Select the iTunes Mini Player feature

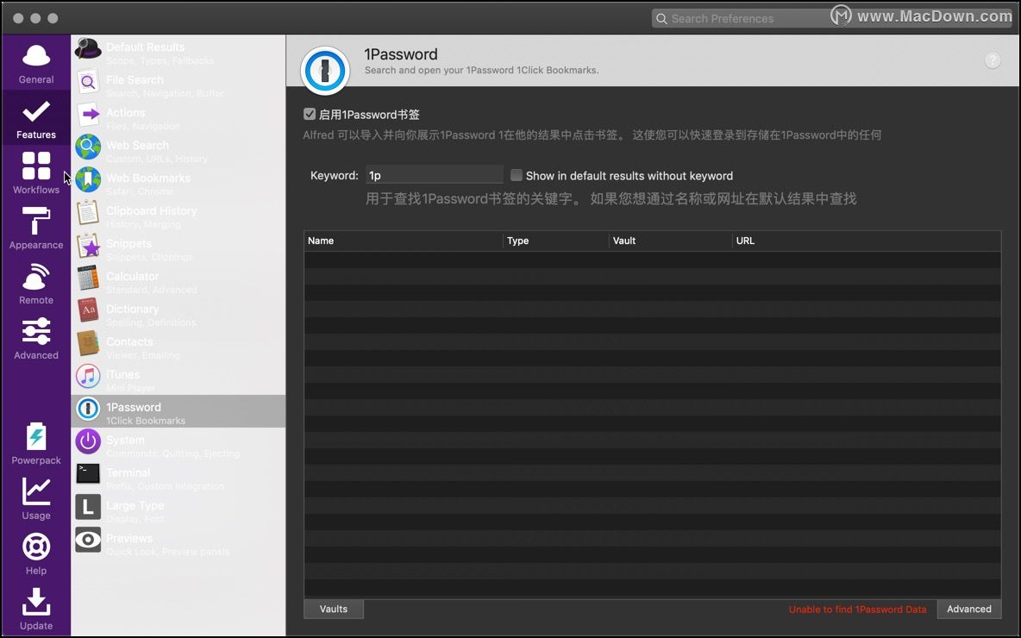pos(178,378)
